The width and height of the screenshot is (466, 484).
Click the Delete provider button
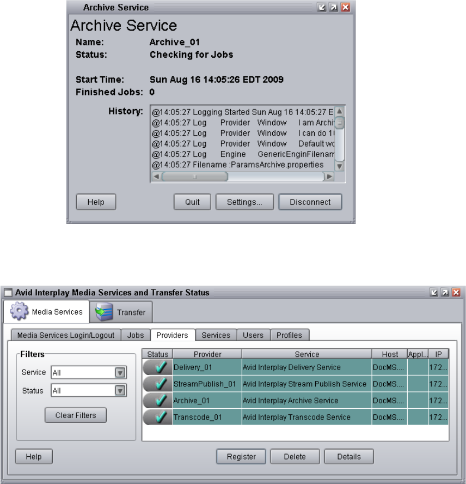[295, 457]
